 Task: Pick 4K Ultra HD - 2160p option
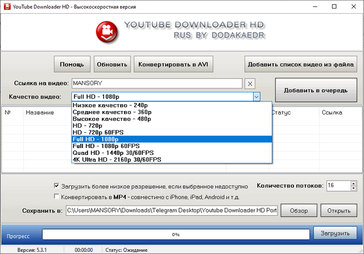point(117,159)
